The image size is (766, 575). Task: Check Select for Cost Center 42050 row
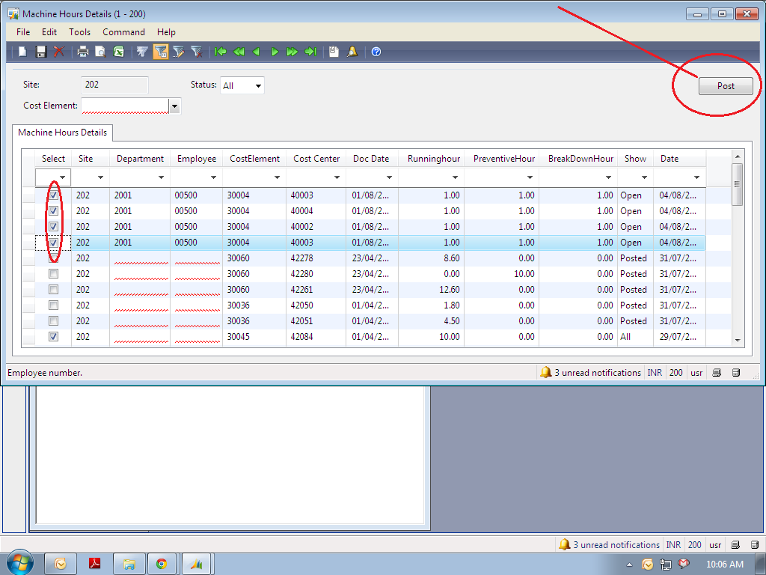pyautogui.click(x=54, y=305)
